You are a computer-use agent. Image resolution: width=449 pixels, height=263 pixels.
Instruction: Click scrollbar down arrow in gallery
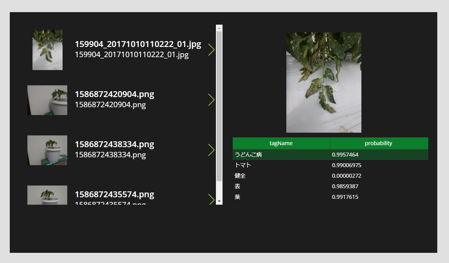[x=219, y=202]
